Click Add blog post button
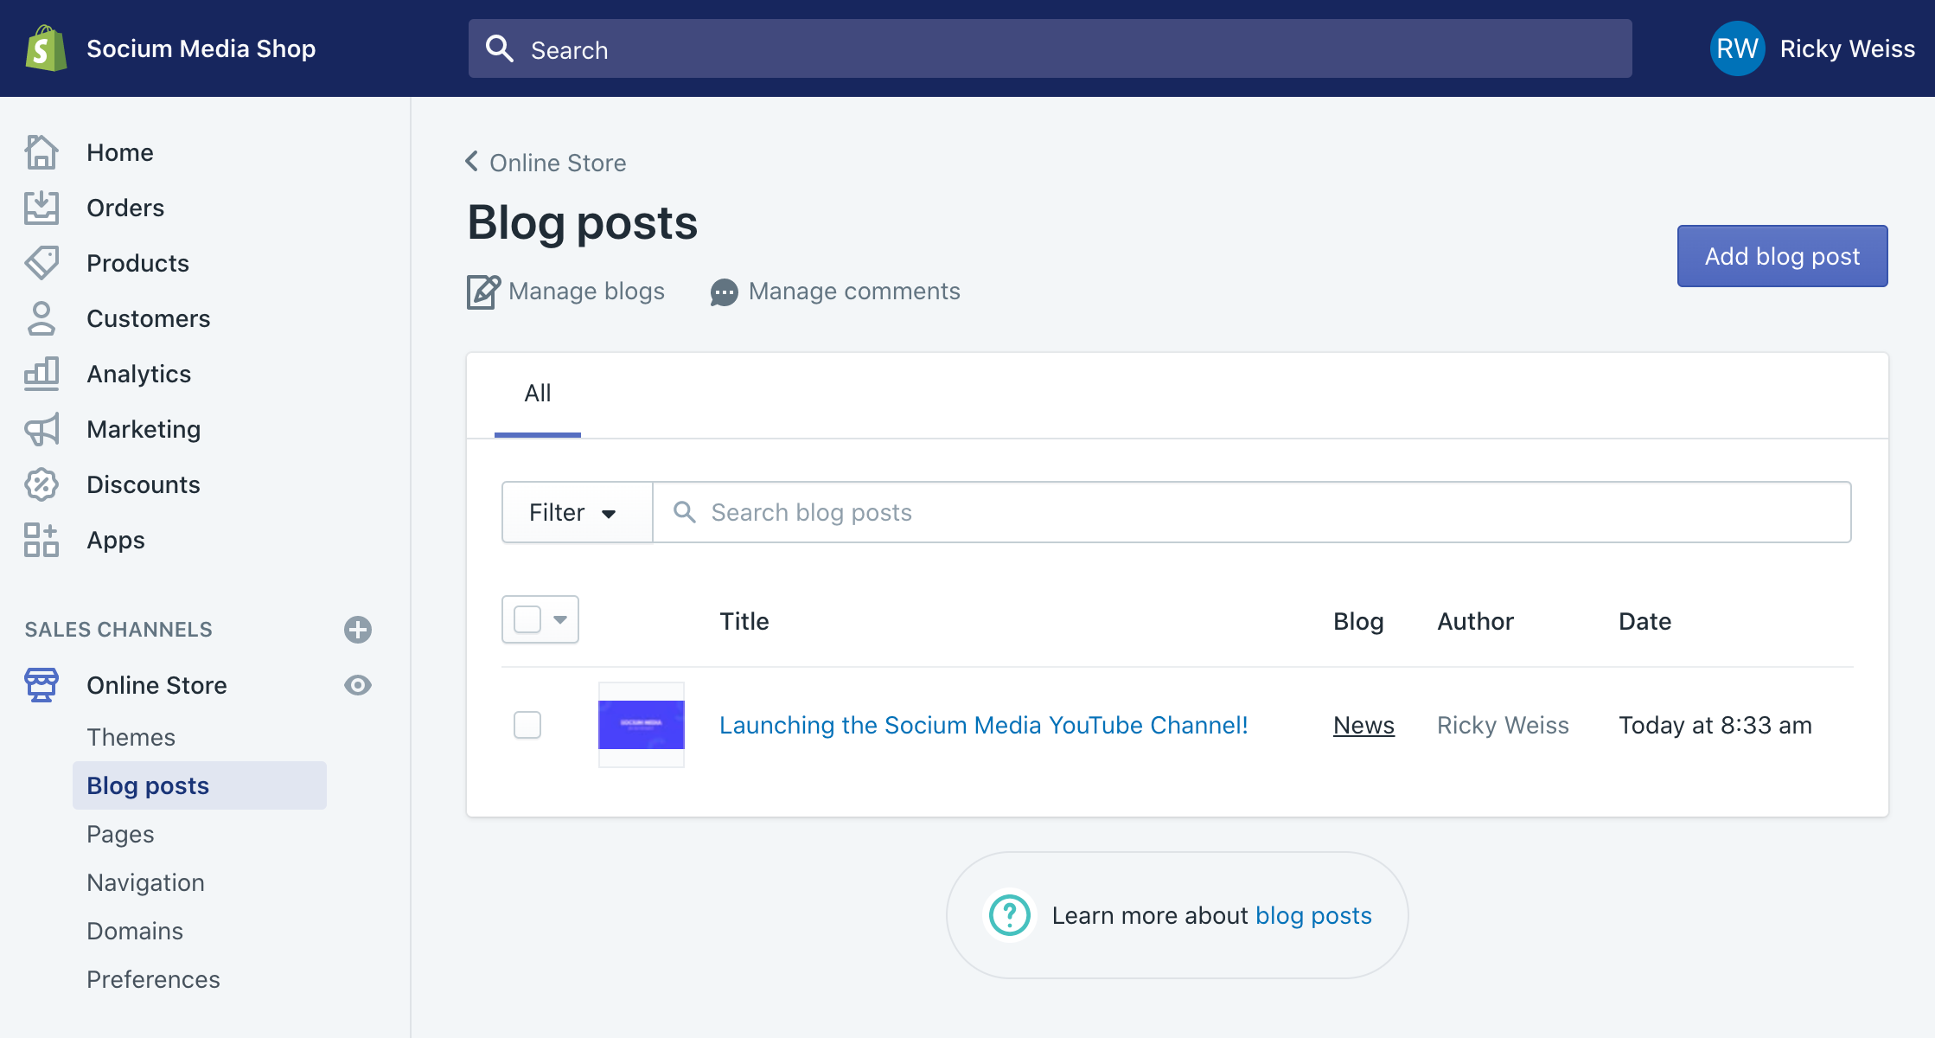Viewport: 1935px width, 1038px height. [1782, 256]
